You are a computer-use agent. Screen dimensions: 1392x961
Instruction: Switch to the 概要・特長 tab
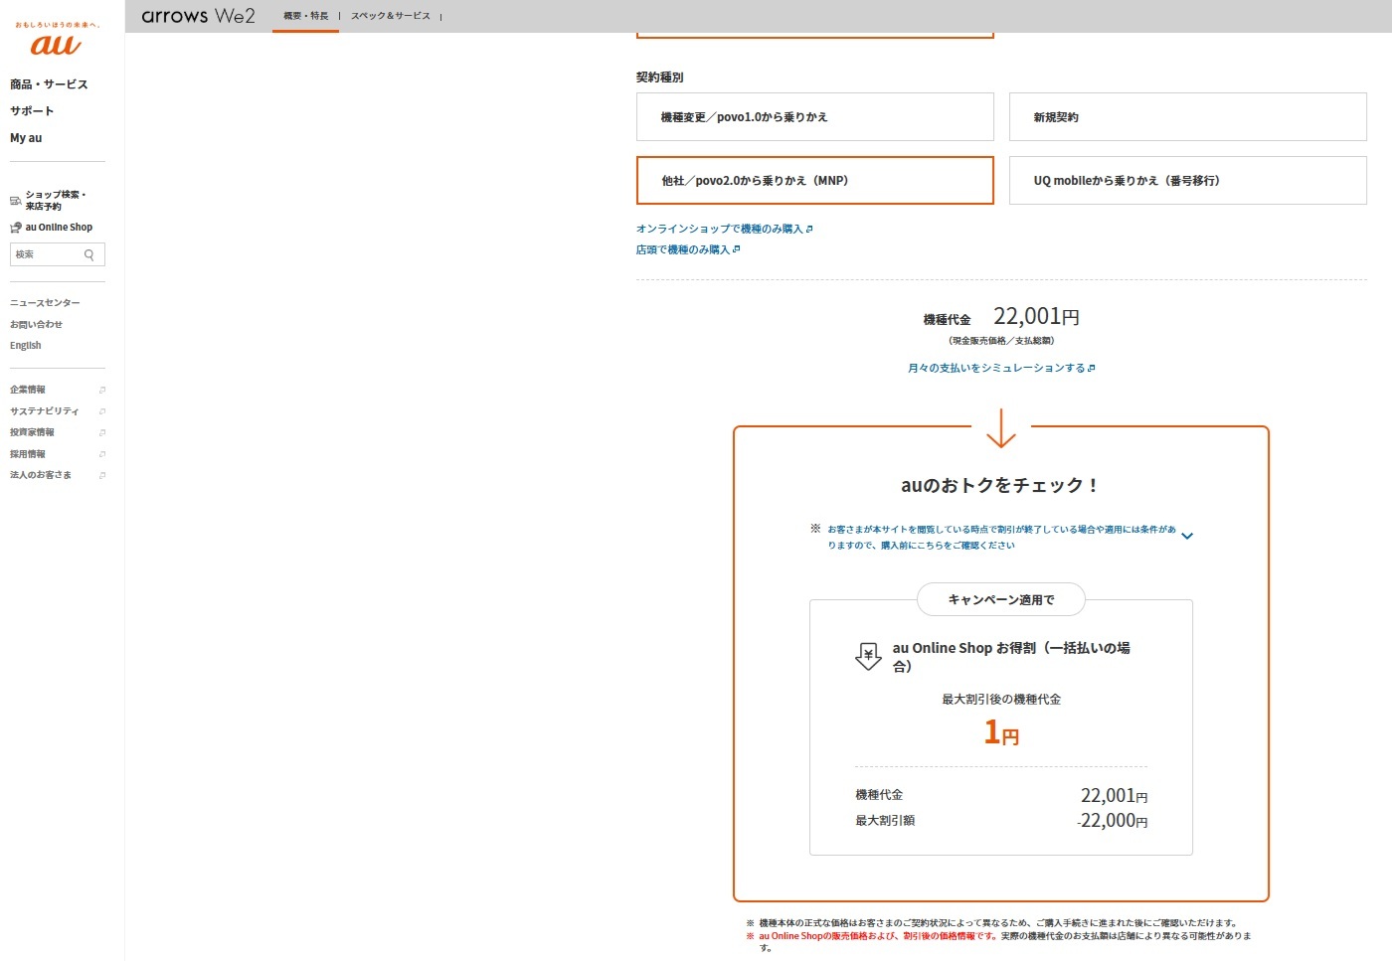pyautogui.click(x=305, y=16)
